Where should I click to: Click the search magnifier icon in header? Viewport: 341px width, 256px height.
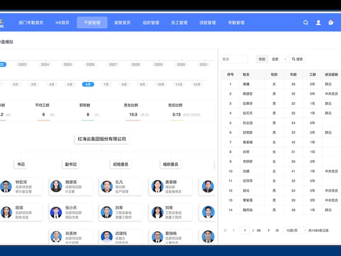tap(306, 23)
